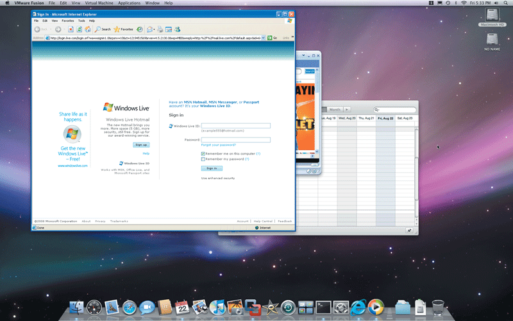Refresh the page with green arrows icon

click(x=79, y=30)
